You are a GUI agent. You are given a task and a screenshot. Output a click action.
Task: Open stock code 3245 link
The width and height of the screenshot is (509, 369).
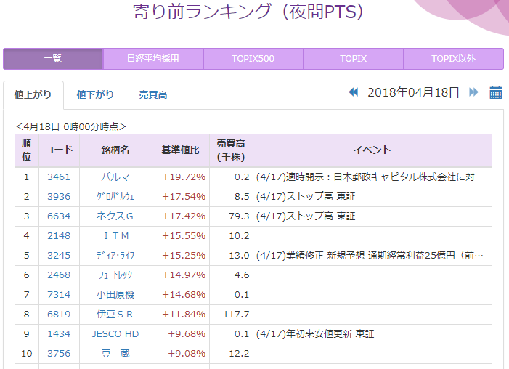pyautogui.click(x=59, y=255)
